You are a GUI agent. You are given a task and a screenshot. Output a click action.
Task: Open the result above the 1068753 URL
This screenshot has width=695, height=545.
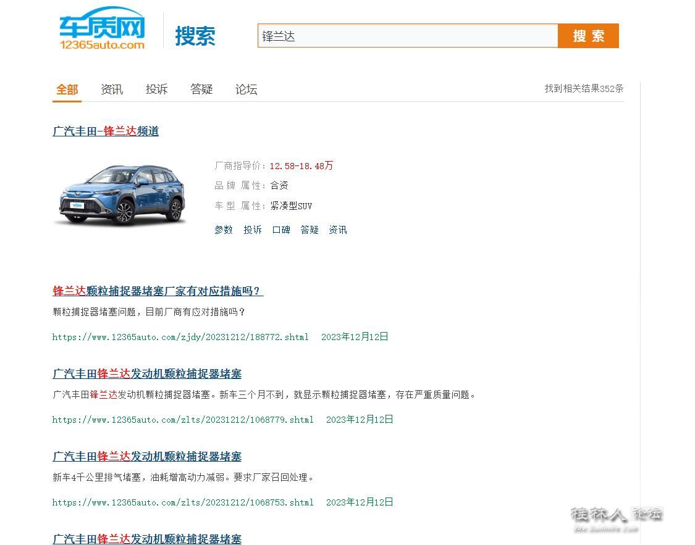click(x=147, y=457)
